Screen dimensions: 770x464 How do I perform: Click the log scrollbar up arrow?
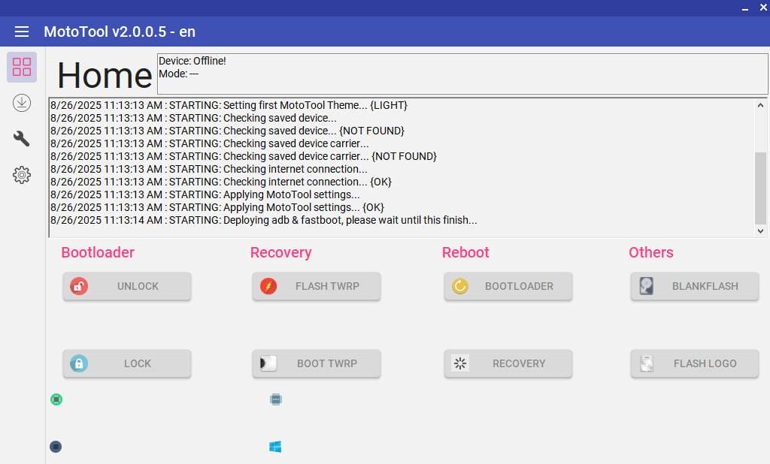(760, 105)
